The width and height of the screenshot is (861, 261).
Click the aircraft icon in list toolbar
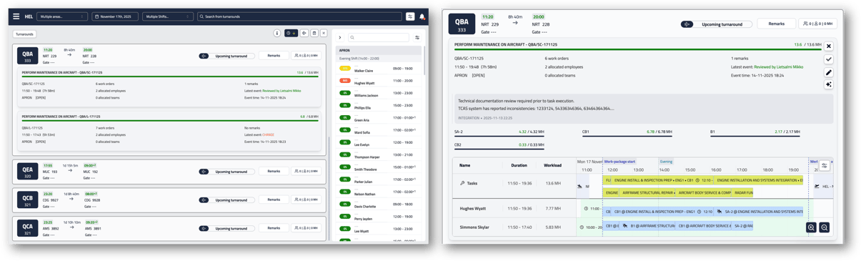pos(304,33)
